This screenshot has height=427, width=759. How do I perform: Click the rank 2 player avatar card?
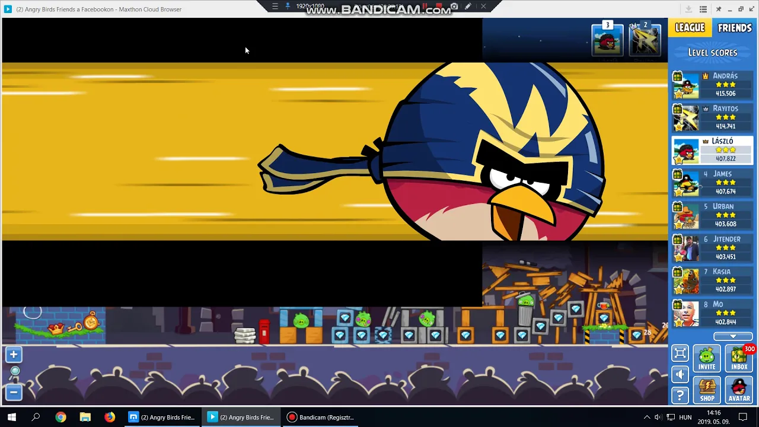645,40
